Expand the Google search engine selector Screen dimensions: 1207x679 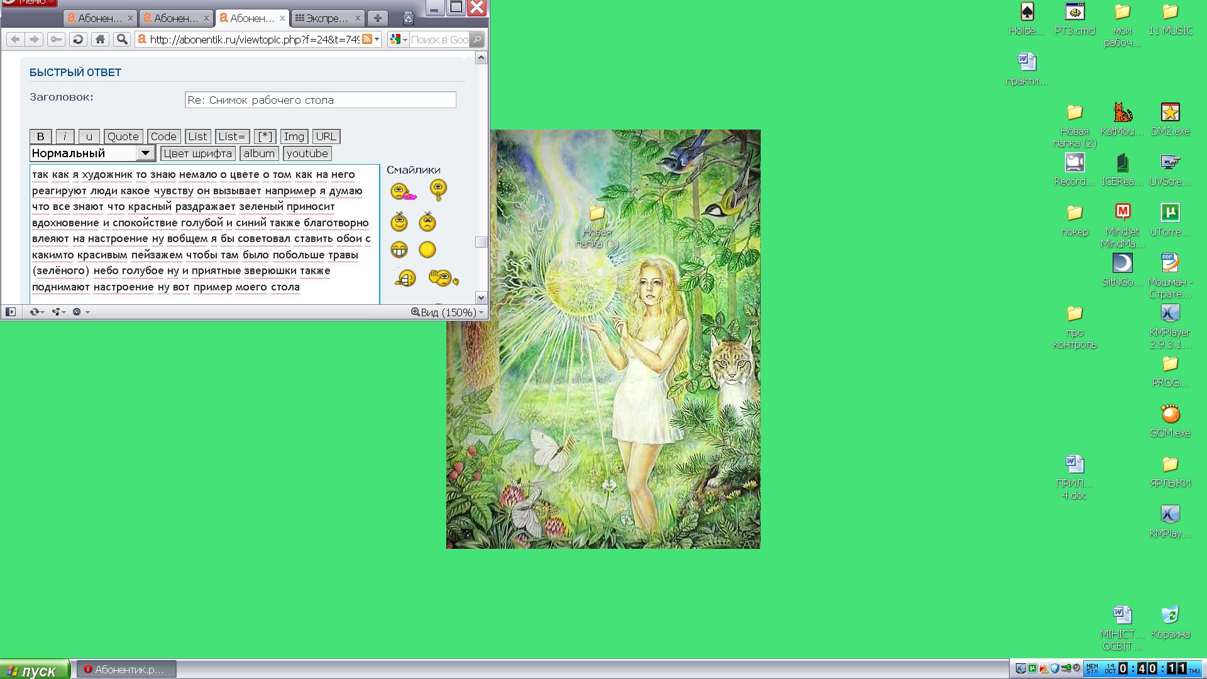398,40
